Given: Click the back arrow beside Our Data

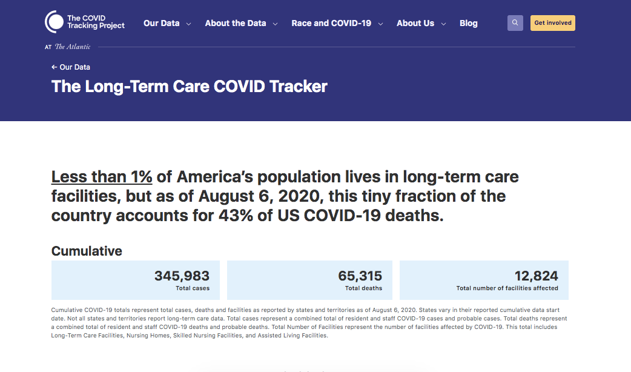Looking at the screenshot, I should (55, 67).
